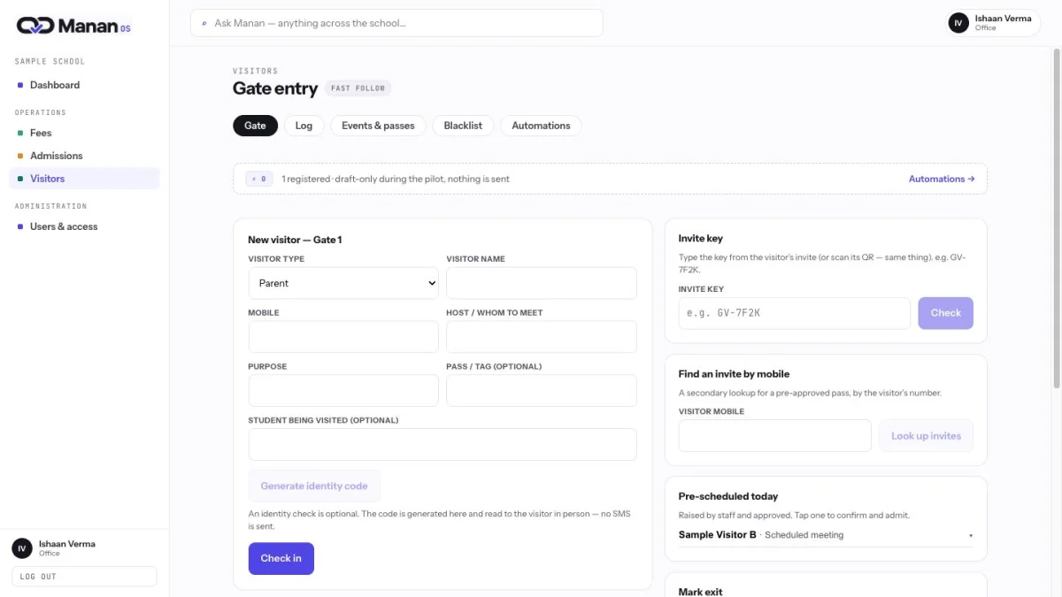Click the Host / Whom to Meet field
The height and width of the screenshot is (597, 1062).
pyautogui.click(x=542, y=337)
